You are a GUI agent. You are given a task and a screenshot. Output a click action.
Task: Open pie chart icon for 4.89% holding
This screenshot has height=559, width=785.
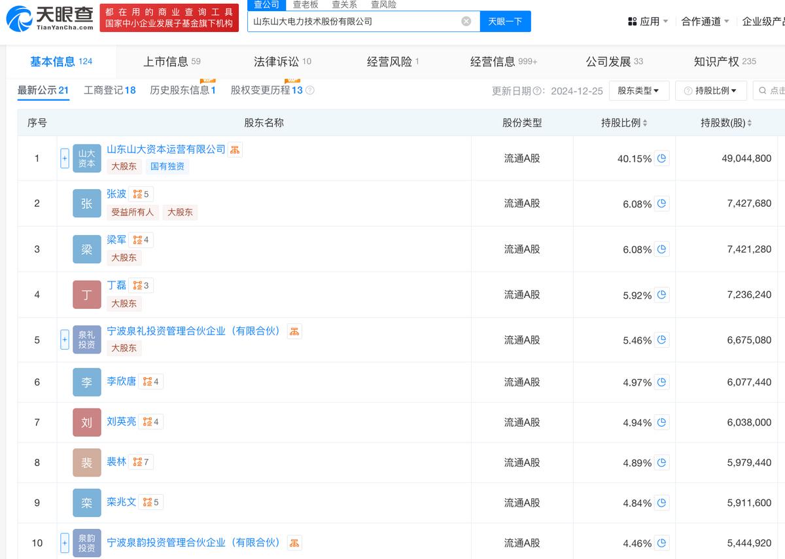[661, 463]
